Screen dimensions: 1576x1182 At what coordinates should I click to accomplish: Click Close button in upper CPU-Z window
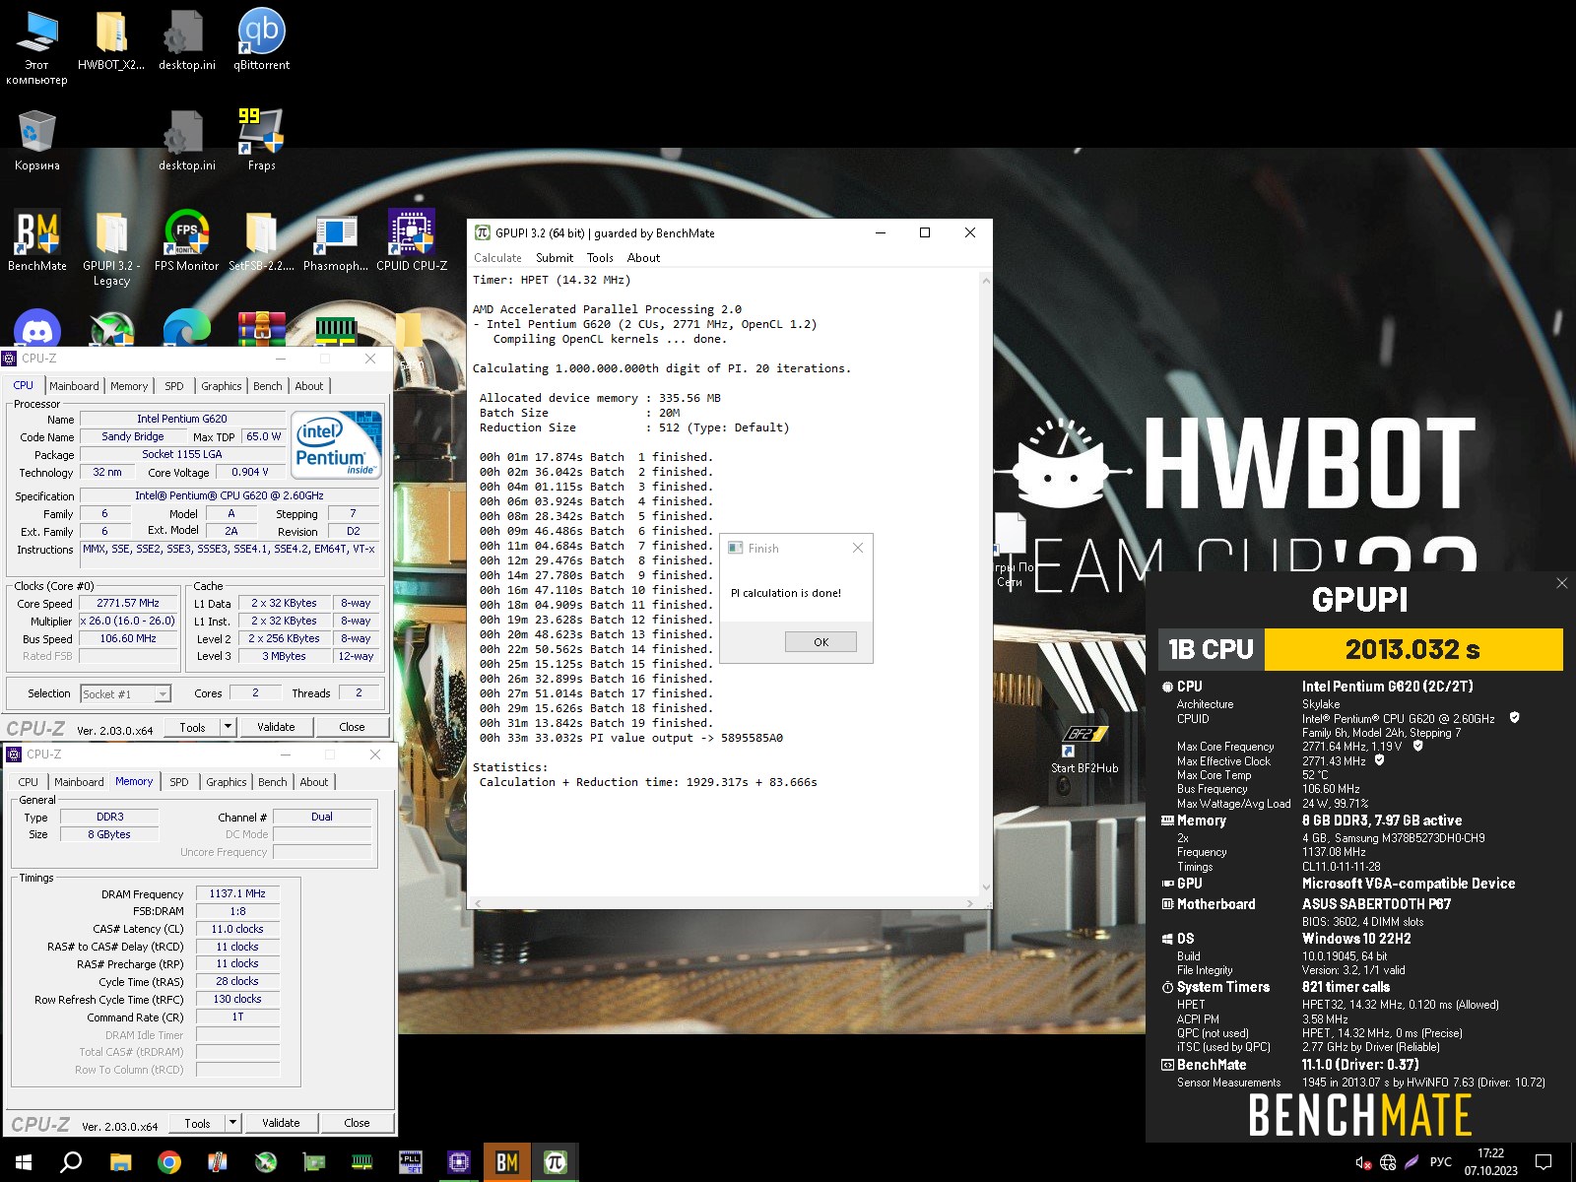pyautogui.click(x=352, y=727)
